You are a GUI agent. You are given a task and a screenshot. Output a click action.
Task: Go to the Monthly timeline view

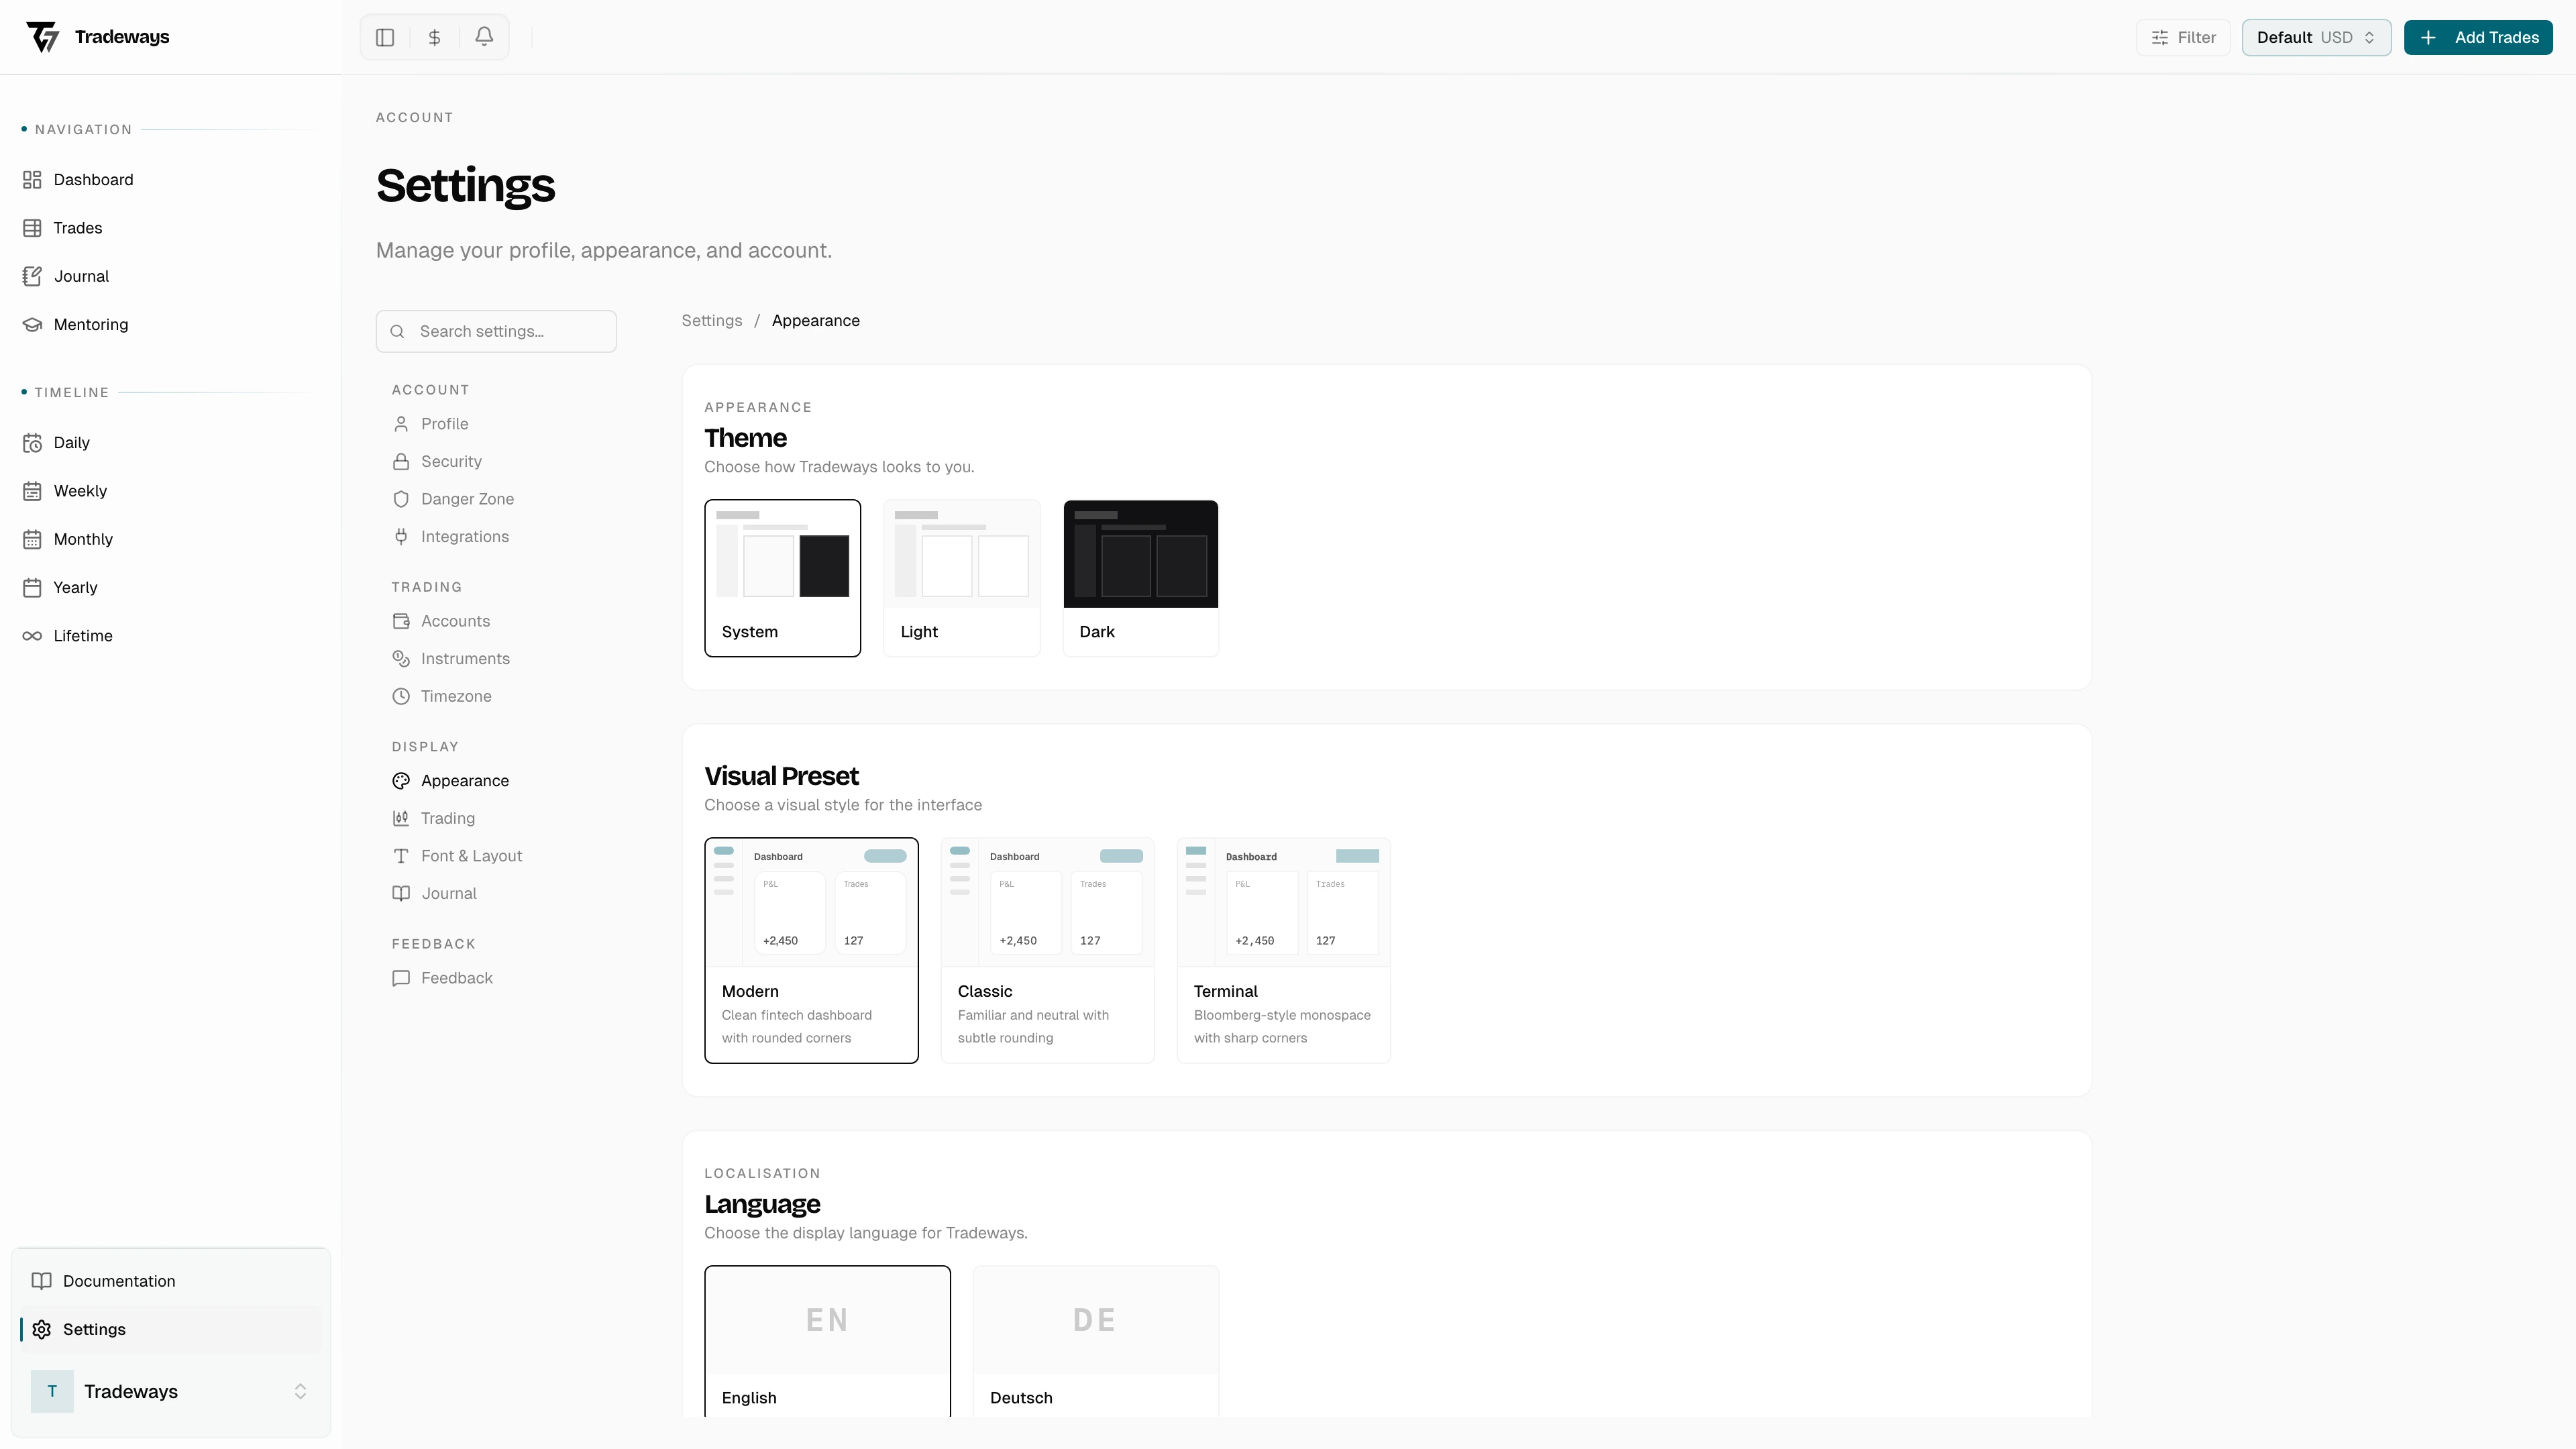[83, 539]
